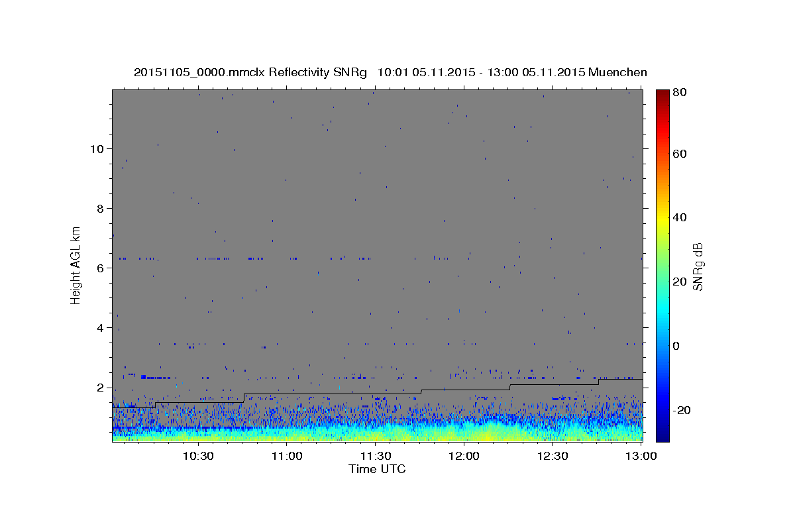Click the 11:30 time tick label
795x530 pixels.
point(375,456)
